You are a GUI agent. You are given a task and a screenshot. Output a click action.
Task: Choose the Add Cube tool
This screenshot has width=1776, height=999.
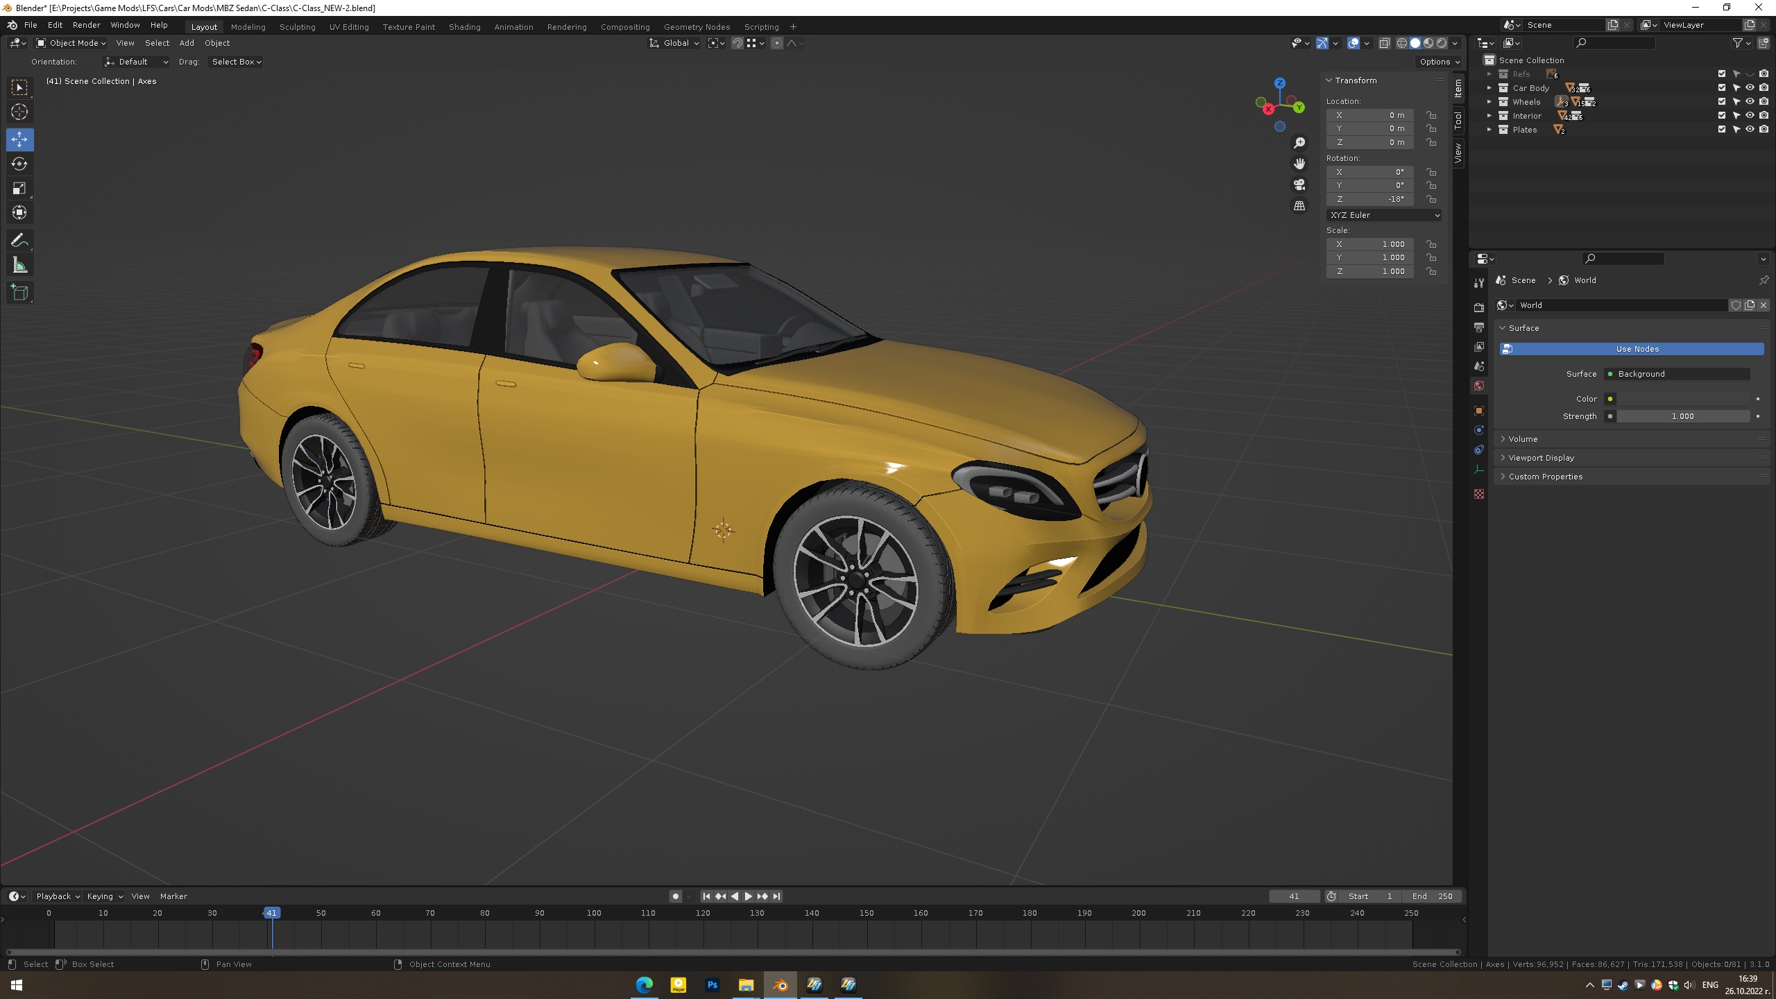[x=19, y=293]
